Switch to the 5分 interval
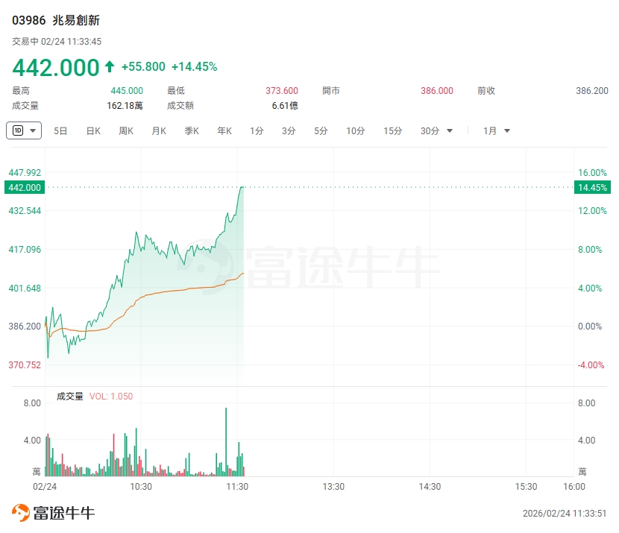619x533 pixels. click(321, 131)
